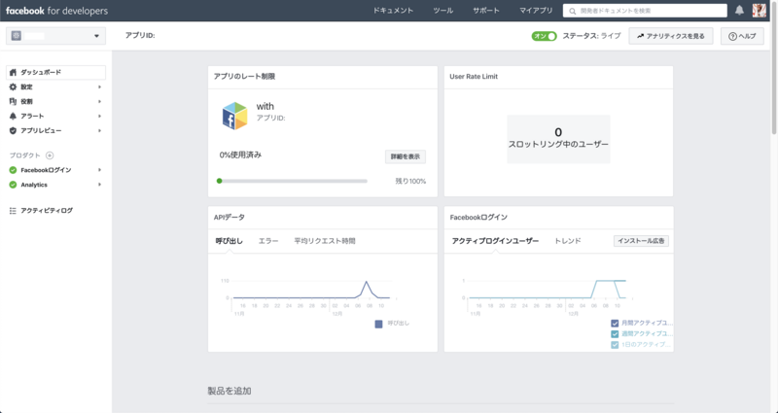This screenshot has height=413, width=778.
Task: Click the Roles icon in sidebar
Action: (x=14, y=101)
